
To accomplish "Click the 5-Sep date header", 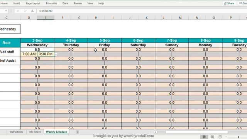I will click(105, 41).
